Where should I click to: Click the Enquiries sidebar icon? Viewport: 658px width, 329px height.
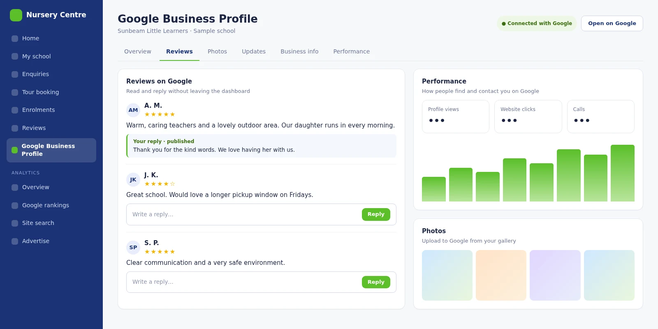(x=15, y=74)
